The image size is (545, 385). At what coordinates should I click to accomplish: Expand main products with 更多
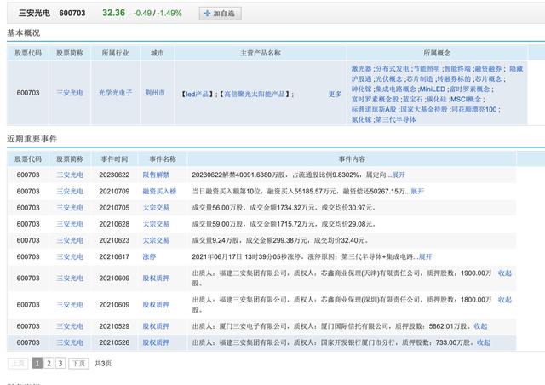pyautogui.click(x=335, y=94)
